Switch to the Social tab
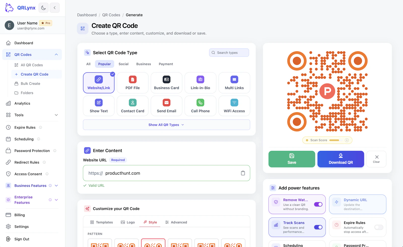This screenshot has height=247, width=403. click(x=123, y=64)
